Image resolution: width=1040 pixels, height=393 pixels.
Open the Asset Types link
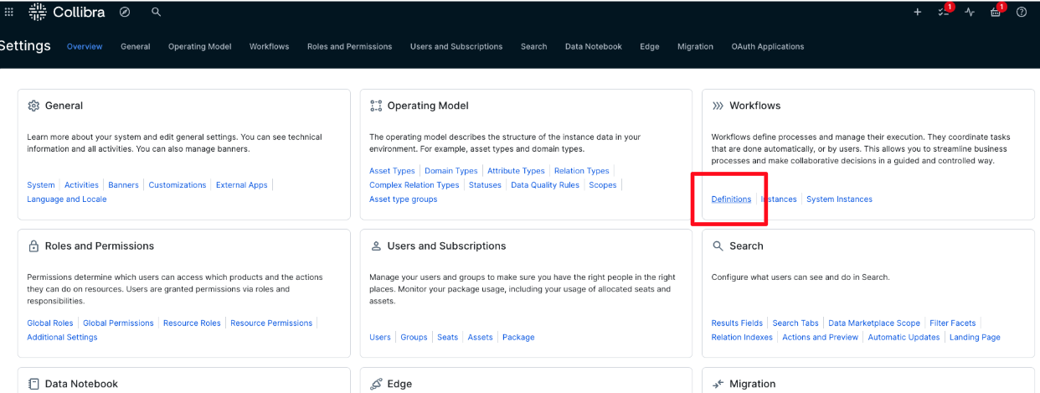point(392,171)
